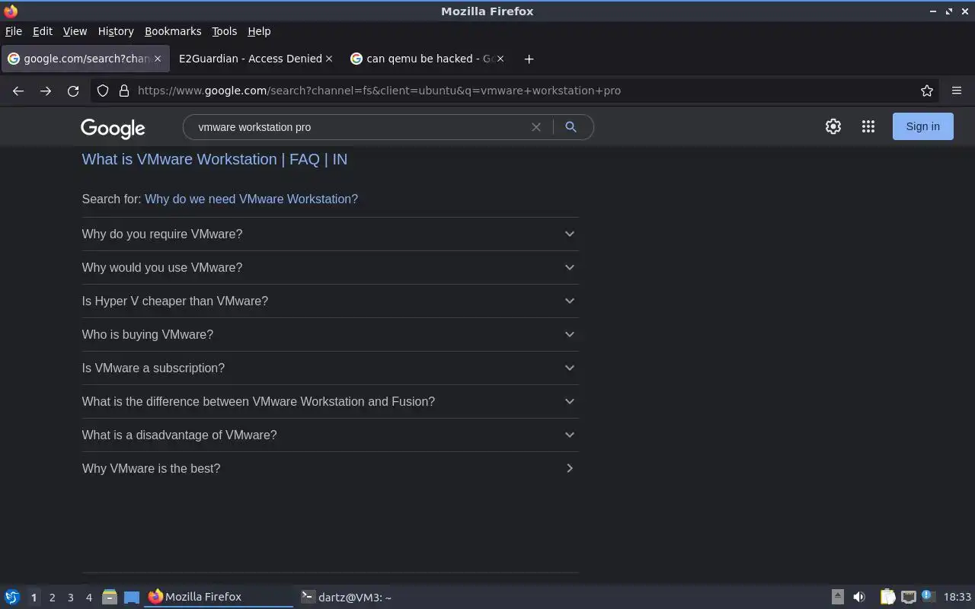This screenshot has height=609, width=975.
Task: Open tracking protection shield icon
Action: tap(103, 91)
